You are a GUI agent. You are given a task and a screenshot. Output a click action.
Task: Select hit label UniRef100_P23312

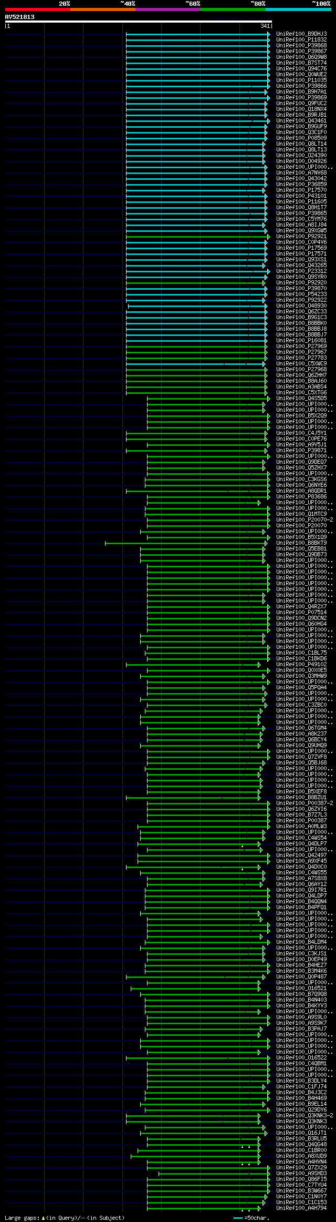click(301, 271)
